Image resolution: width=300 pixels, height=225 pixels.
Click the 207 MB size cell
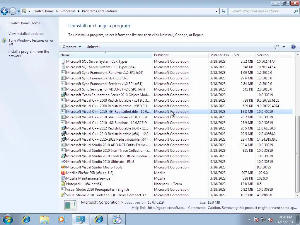tap(247, 173)
